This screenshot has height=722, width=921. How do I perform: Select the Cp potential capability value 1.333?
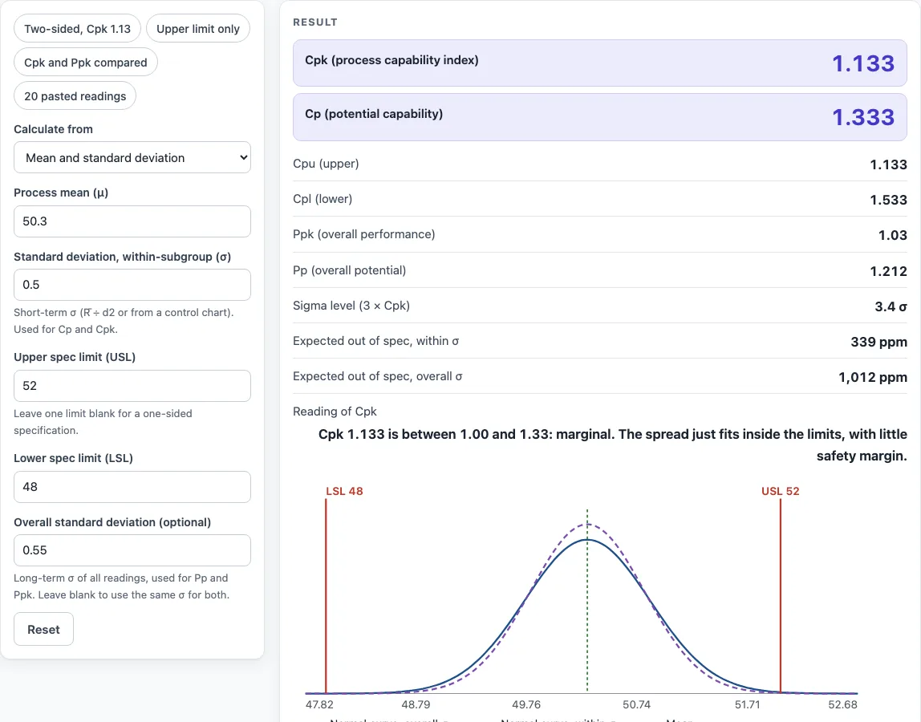point(863,117)
